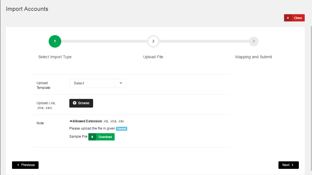The width and height of the screenshot is (312, 175).
Task: Click the X icon on the red Close button
Action: 288,18
